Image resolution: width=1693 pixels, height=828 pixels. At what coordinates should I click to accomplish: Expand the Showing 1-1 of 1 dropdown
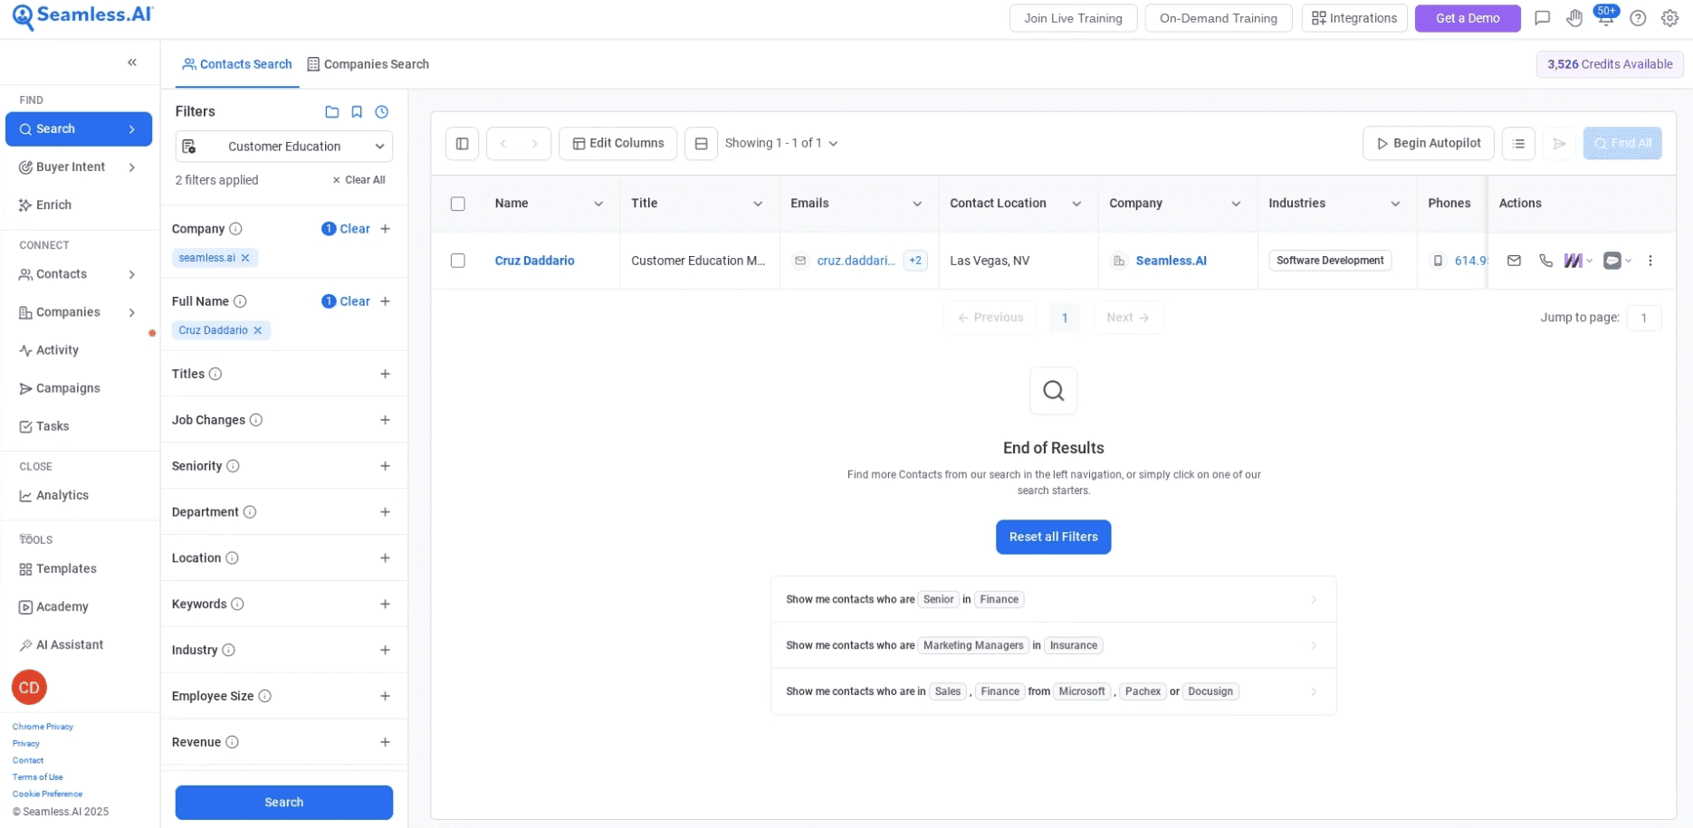click(835, 143)
